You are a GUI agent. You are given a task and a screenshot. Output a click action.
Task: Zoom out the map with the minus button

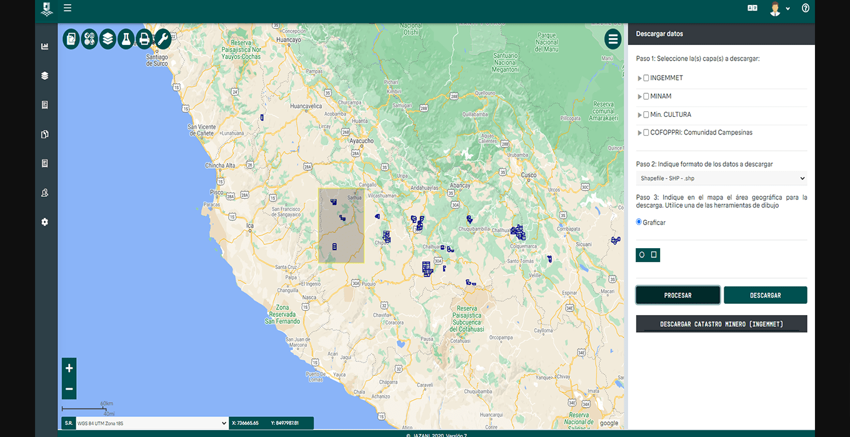69,389
